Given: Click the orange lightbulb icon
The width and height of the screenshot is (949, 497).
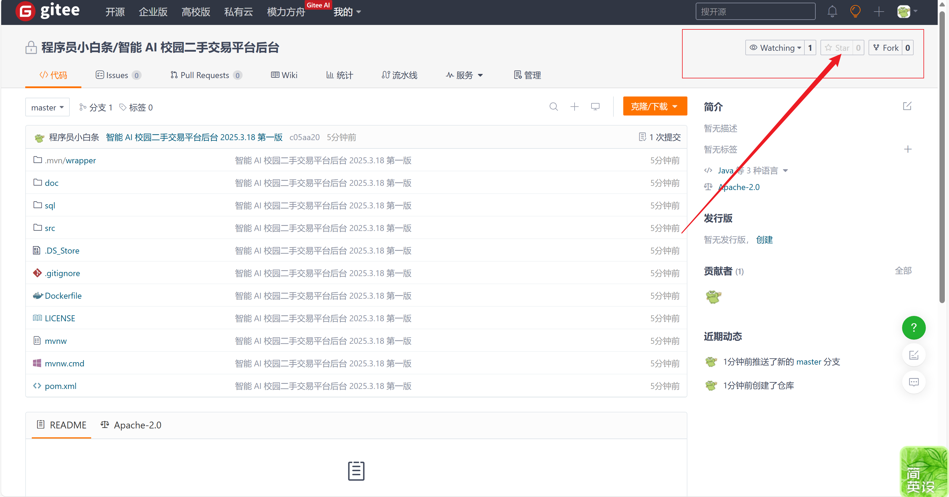Looking at the screenshot, I should pyautogui.click(x=855, y=11).
